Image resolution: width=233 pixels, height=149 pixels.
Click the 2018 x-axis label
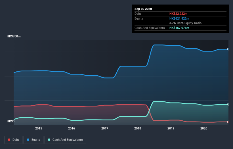pyautogui.click(x=138, y=128)
